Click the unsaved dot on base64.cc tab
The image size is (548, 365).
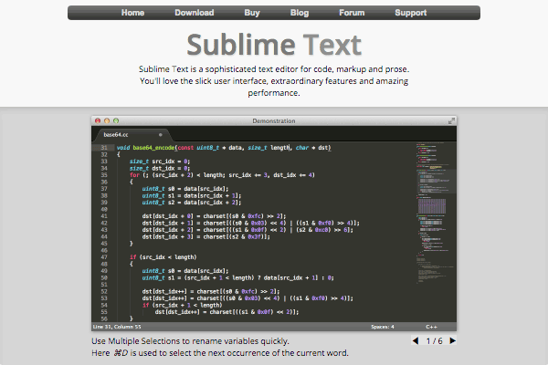tap(161, 135)
